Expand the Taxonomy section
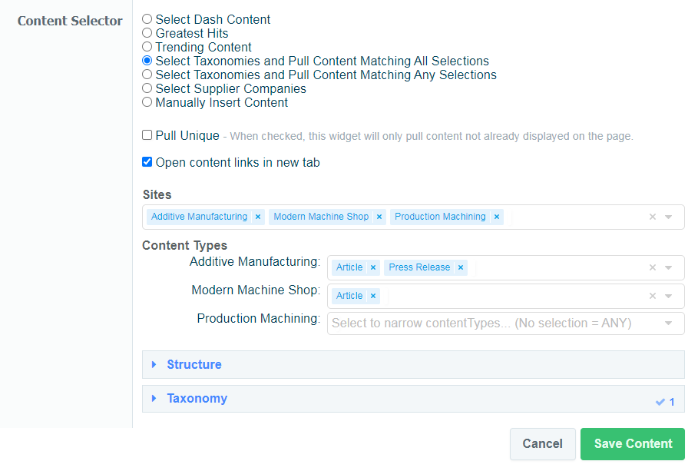 pos(197,399)
